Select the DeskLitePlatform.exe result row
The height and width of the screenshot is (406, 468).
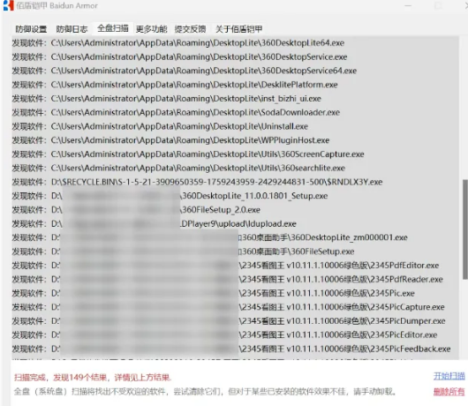235,85
